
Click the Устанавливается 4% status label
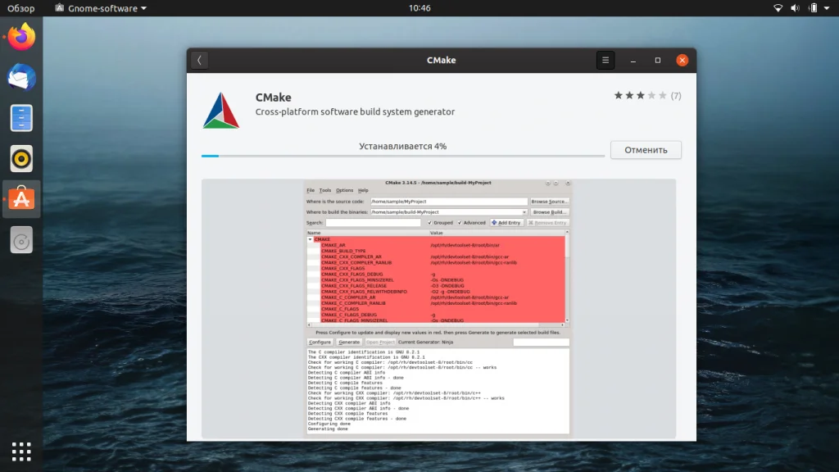pos(402,146)
